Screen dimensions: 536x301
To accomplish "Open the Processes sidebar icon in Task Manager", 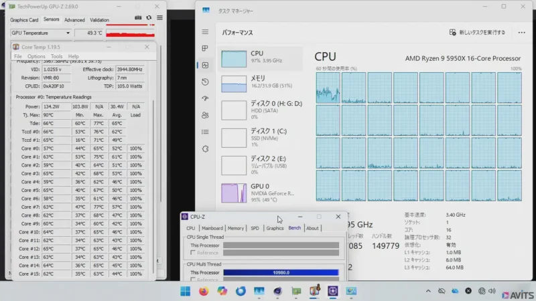I will click(205, 49).
